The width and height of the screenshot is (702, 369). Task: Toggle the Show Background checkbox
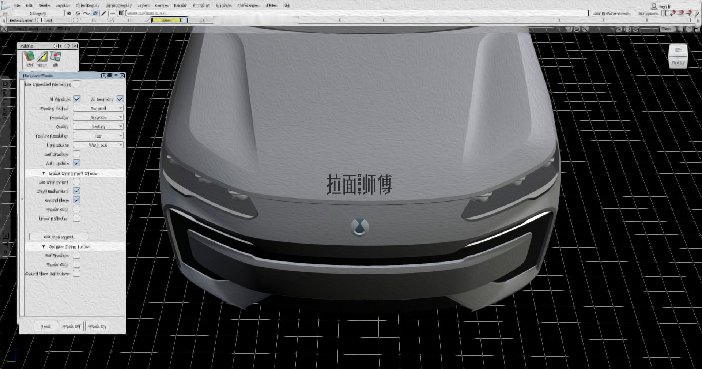(x=76, y=191)
